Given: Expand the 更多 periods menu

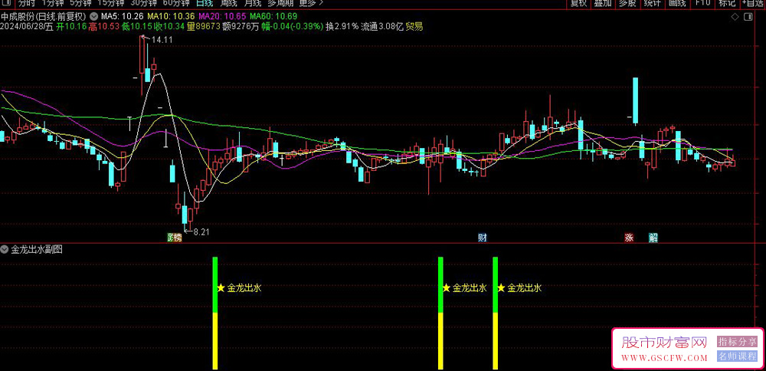Looking at the screenshot, I should [x=311, y=3].
